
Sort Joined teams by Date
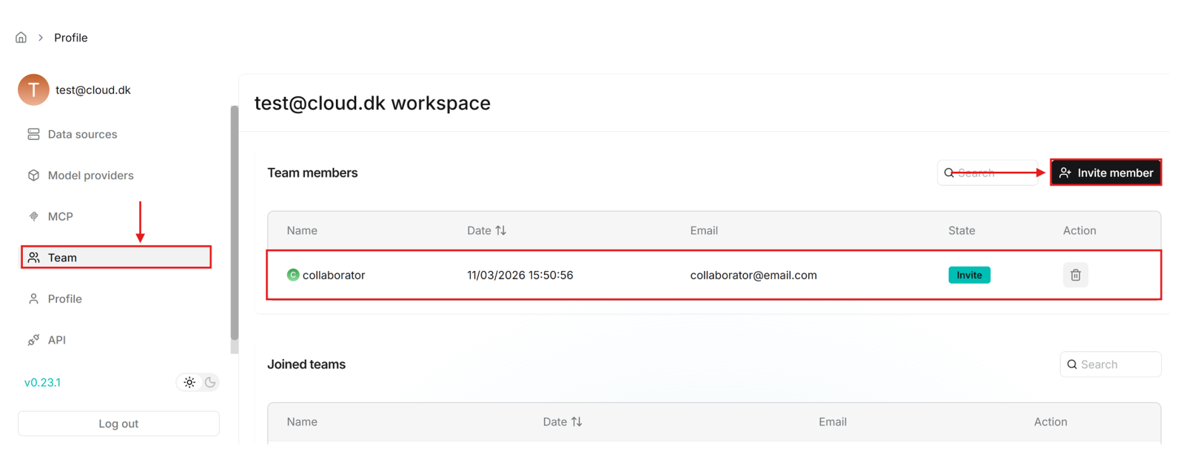click(x=577, y=422)
